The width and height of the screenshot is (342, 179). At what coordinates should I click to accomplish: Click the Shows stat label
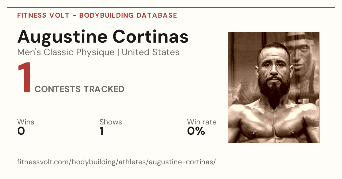tap(111, 122)
